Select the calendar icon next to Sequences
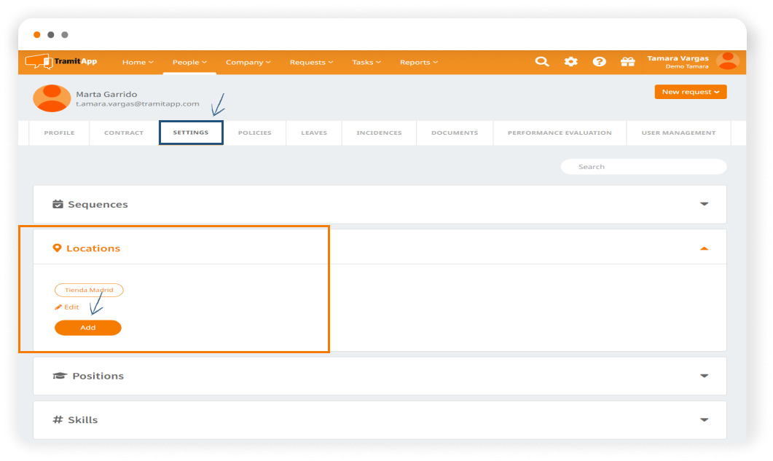Viewport: 773px width, 461px height. tap(58, 204)
